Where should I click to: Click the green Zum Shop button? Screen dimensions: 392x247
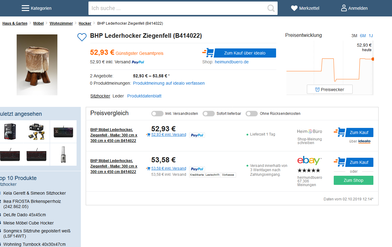pos(353,180)
